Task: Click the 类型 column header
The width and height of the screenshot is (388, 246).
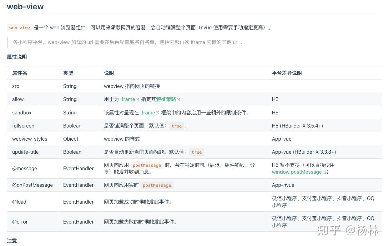Action: [68, 73]
